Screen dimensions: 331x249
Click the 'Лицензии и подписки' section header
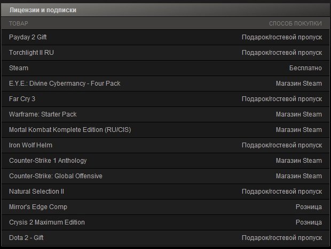pos(165,10)
